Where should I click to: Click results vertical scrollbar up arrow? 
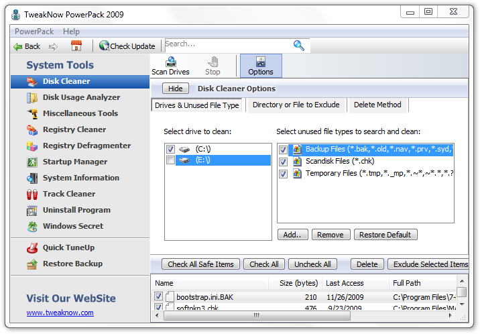[462, 281]
